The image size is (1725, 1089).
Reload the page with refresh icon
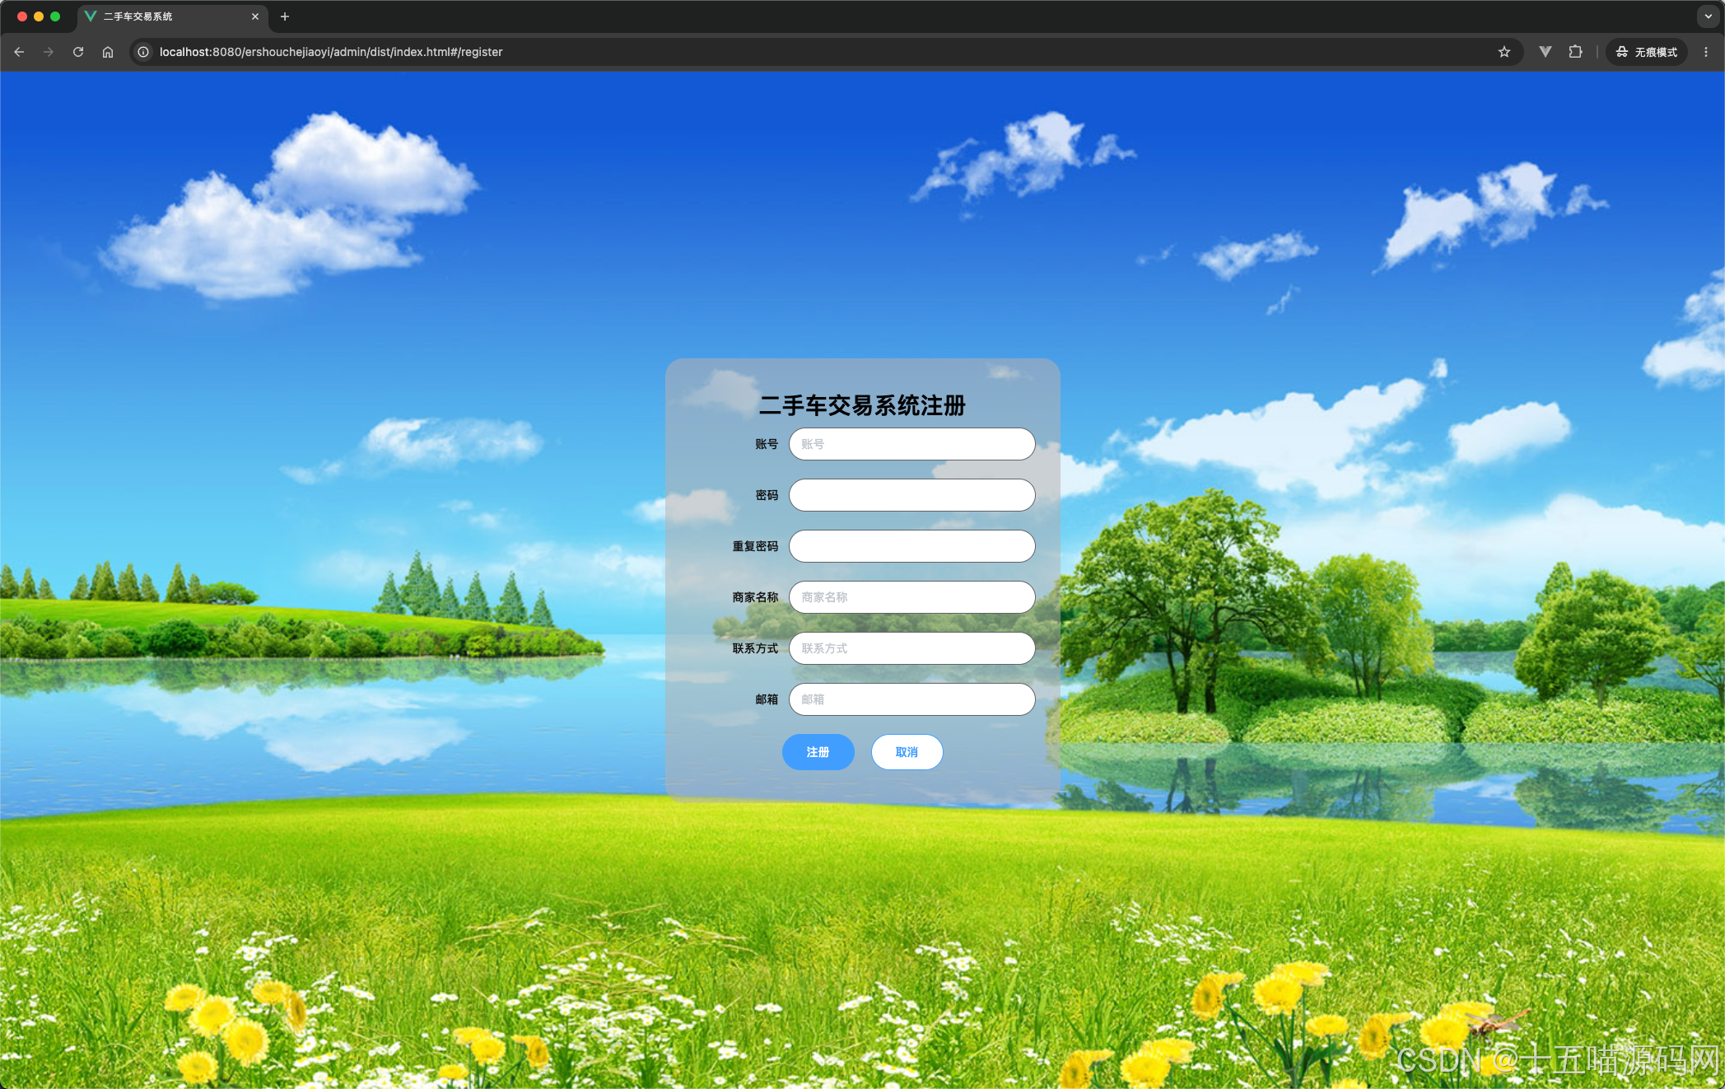(x=78, y=52)
